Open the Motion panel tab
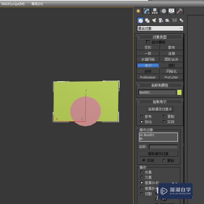Image resolution: width=204 pixels, height=204 pixels. point(163,11)
